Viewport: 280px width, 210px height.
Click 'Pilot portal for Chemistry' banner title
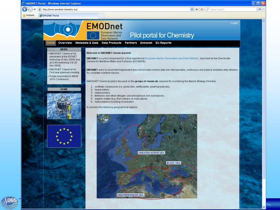click(162, 35)
